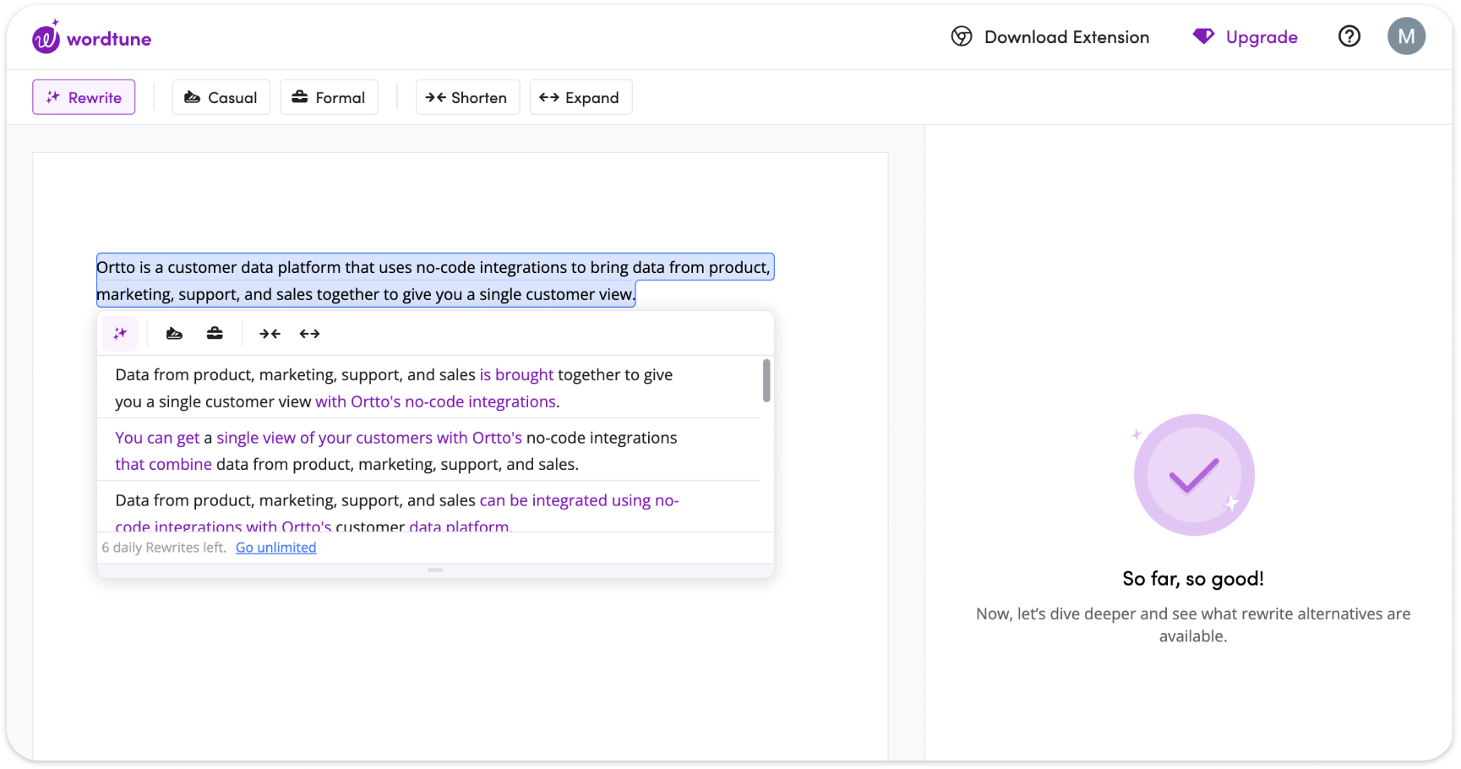Image resolution: width=1461 pixels, height=769 pixels.
Task: Click the highlighted sentence 'Ortto is a customer data platform'
Action: pyautogui.click(x=434, y=281)
